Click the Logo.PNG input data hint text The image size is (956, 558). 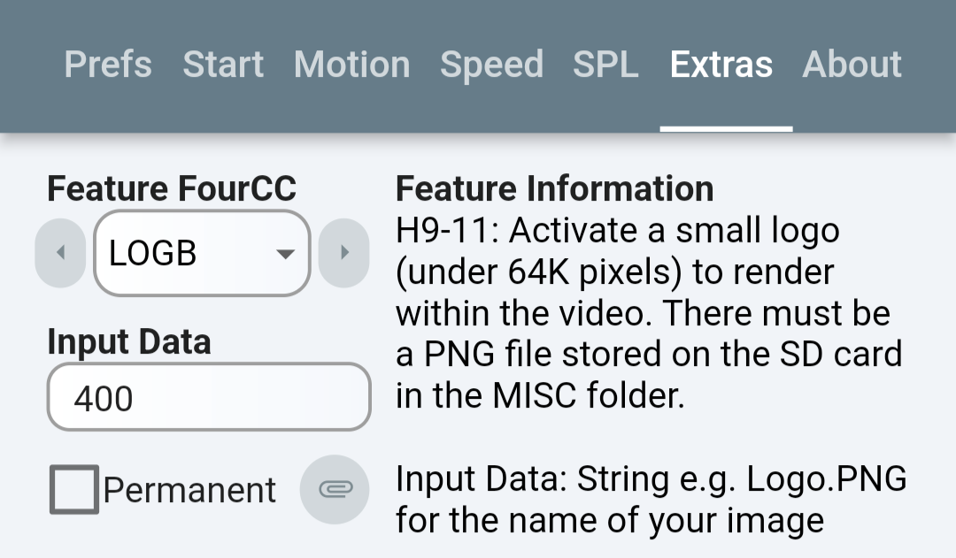pos(651,500)
